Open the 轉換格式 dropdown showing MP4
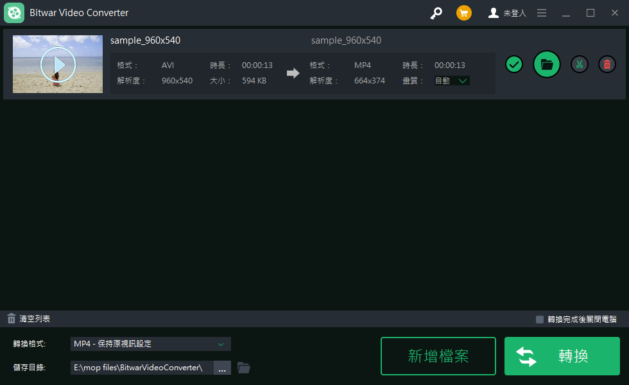The height and width of the screenshot is (385, 629). (150, 344)
